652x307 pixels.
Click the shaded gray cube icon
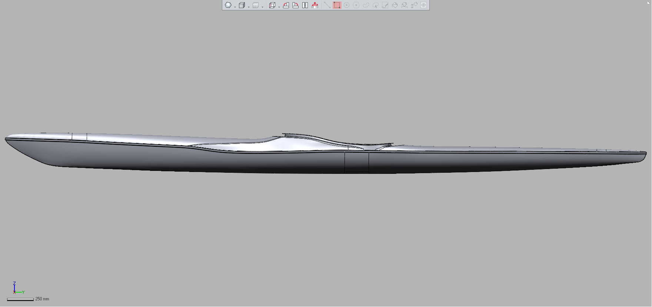tap(255, 5)
